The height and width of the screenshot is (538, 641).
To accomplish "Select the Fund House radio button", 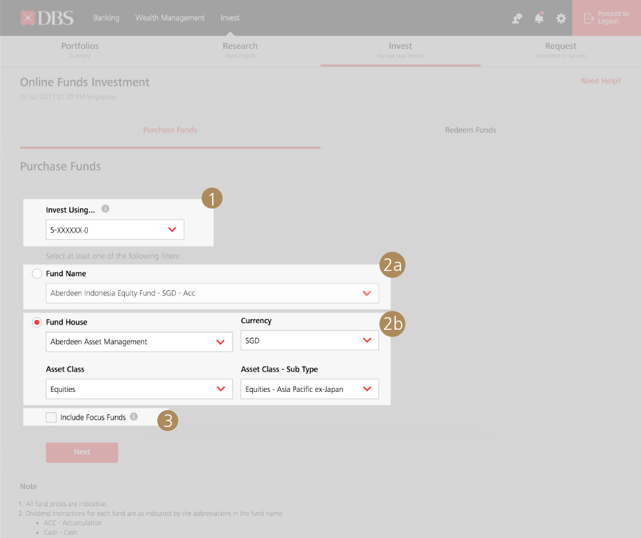I will tap(37, 322).
